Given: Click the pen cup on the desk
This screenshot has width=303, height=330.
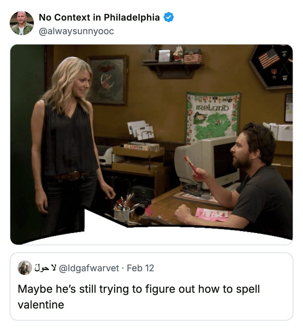Looking at the screenshot, I should [x=122, y=213].
